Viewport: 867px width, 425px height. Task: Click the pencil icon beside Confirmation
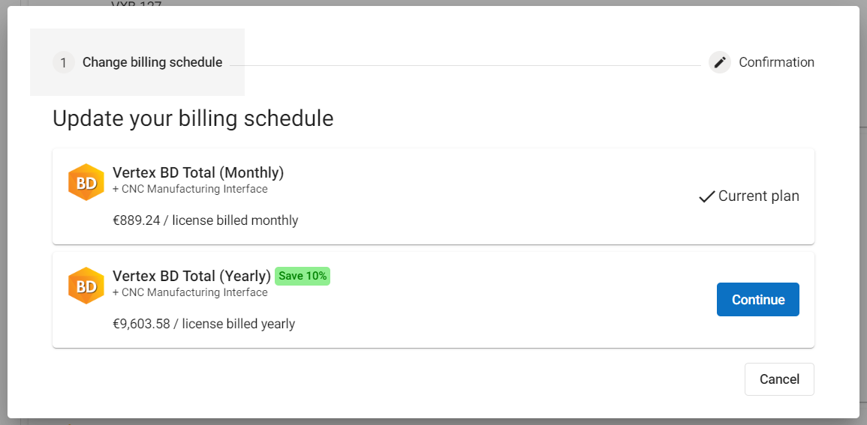coord(719,62)
